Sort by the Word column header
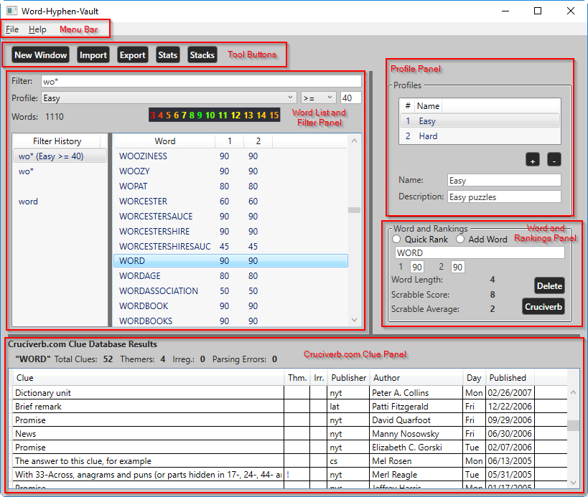 point(164,141)
